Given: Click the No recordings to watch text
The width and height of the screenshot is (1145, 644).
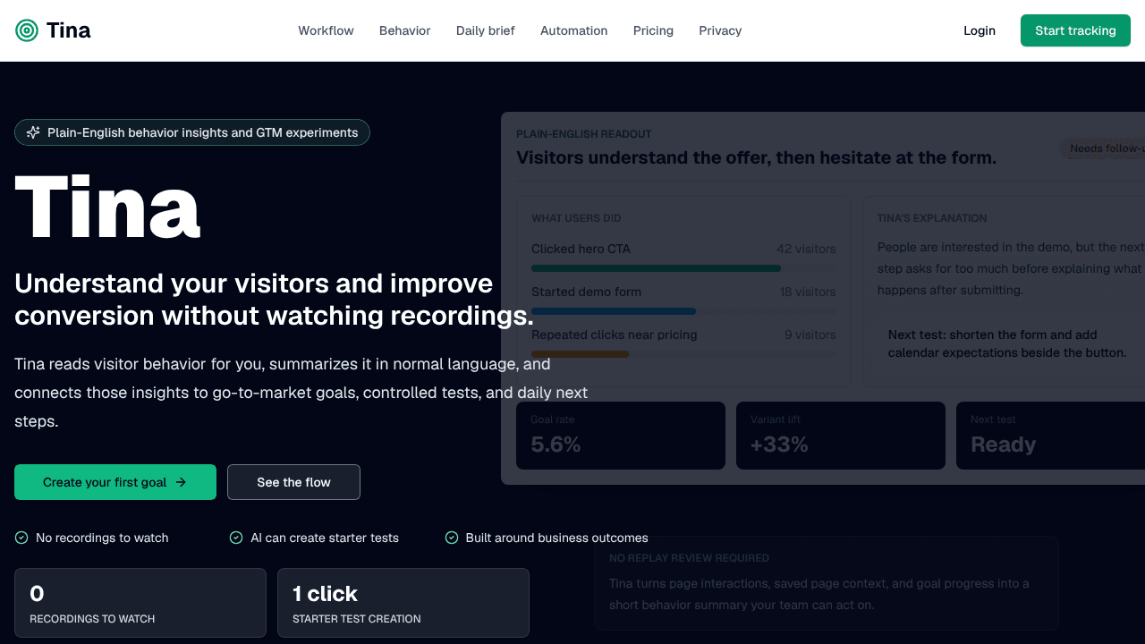Looking at the screenshot, I should [x=102, y=538].
